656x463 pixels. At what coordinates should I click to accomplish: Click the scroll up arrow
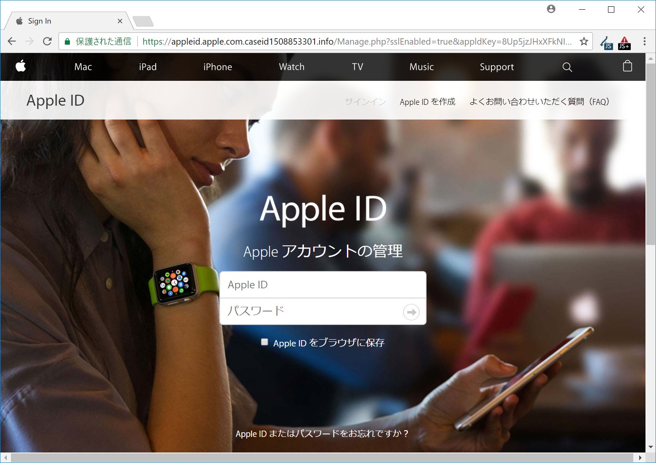click(651, 58)
